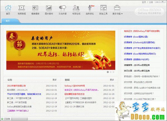Open the 图片素材 picture materials icon
This screenshot has width=167, height=121.
point(49,8)
